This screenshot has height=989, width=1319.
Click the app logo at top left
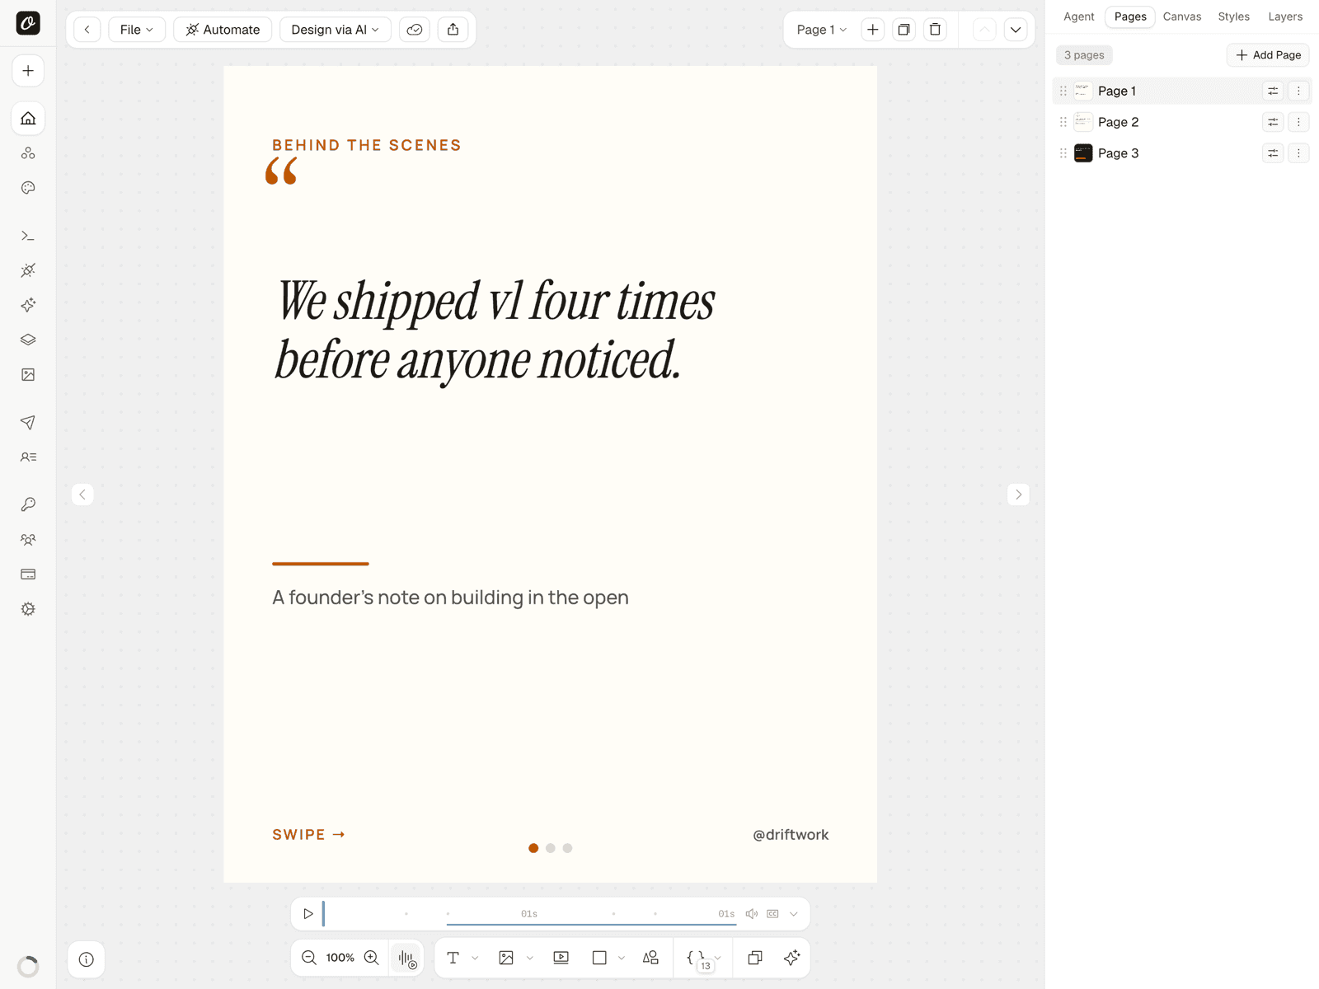click(x=28, y=23)
